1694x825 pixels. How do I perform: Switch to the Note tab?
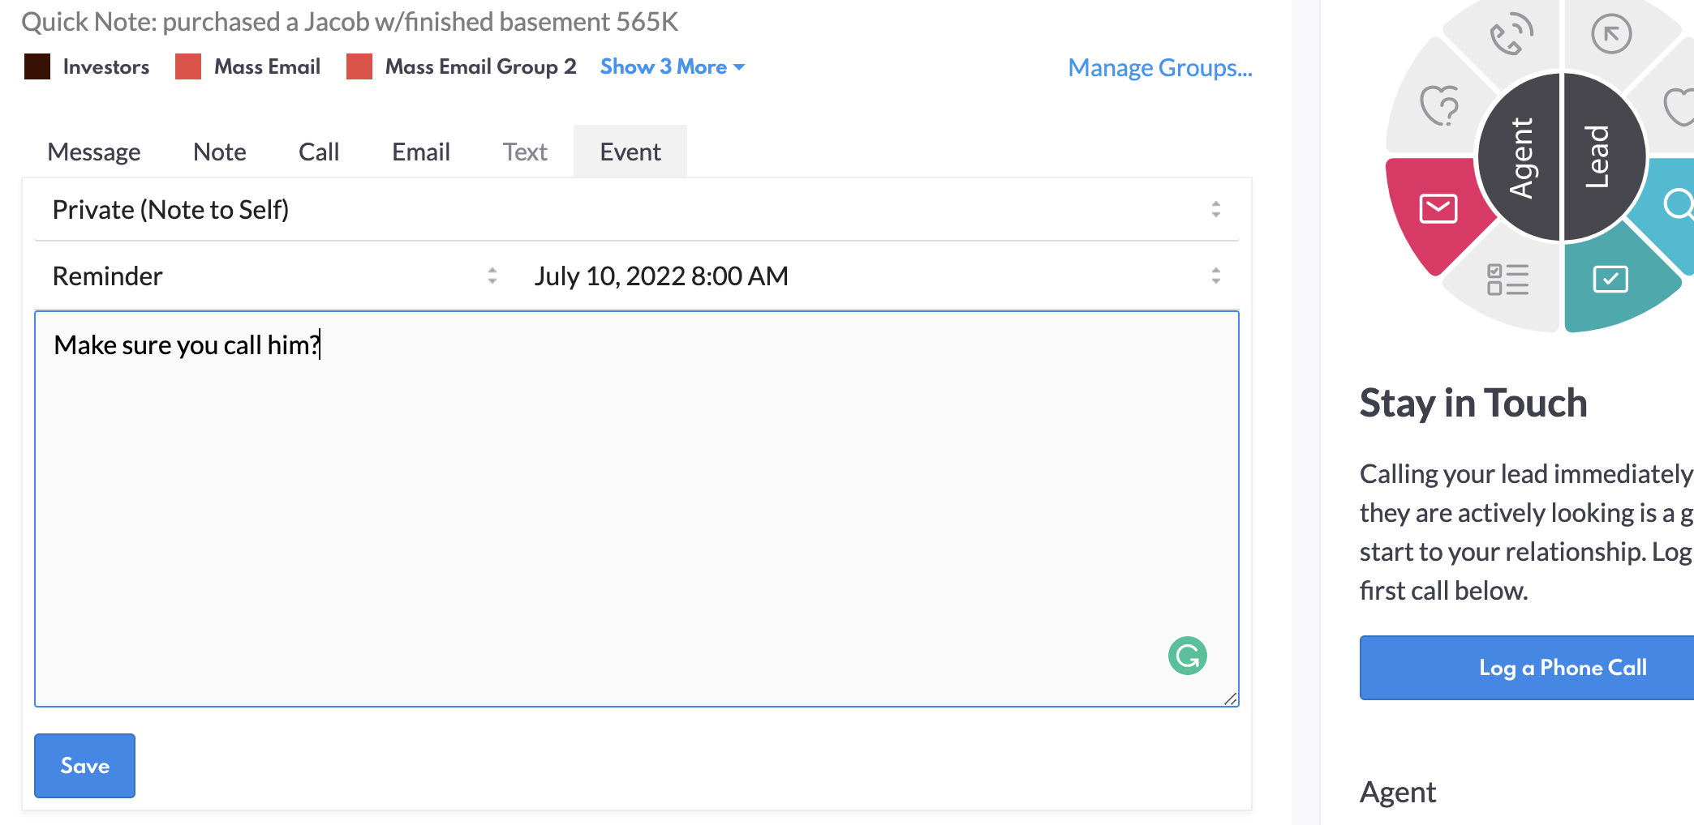pyautogui.click(x=220, y=152)
